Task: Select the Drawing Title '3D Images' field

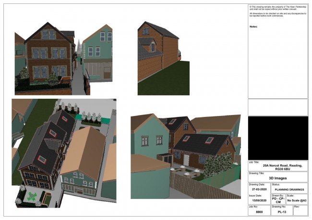Action: [x=277, y=177]
